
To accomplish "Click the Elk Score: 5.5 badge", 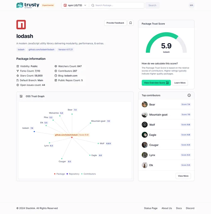I will click(x=186, y=165).
